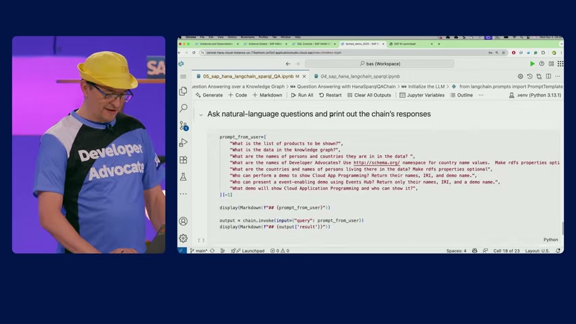Open the hamburger application menu
This screenshot has width=576, height=324.
point(183,76)
